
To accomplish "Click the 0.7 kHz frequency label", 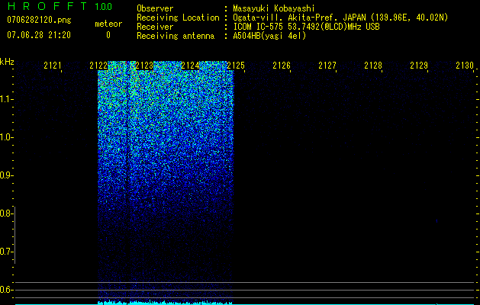I will click(6, 252).
